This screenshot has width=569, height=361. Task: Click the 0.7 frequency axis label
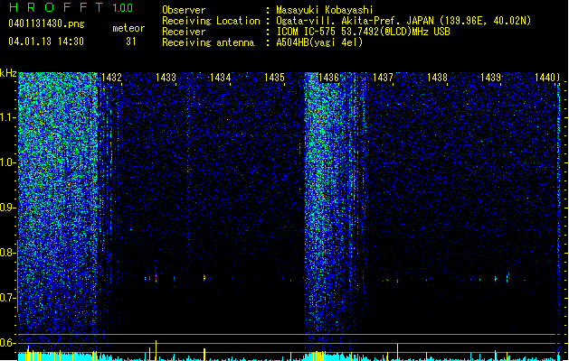pyautogui.click(x=7, y=298)
